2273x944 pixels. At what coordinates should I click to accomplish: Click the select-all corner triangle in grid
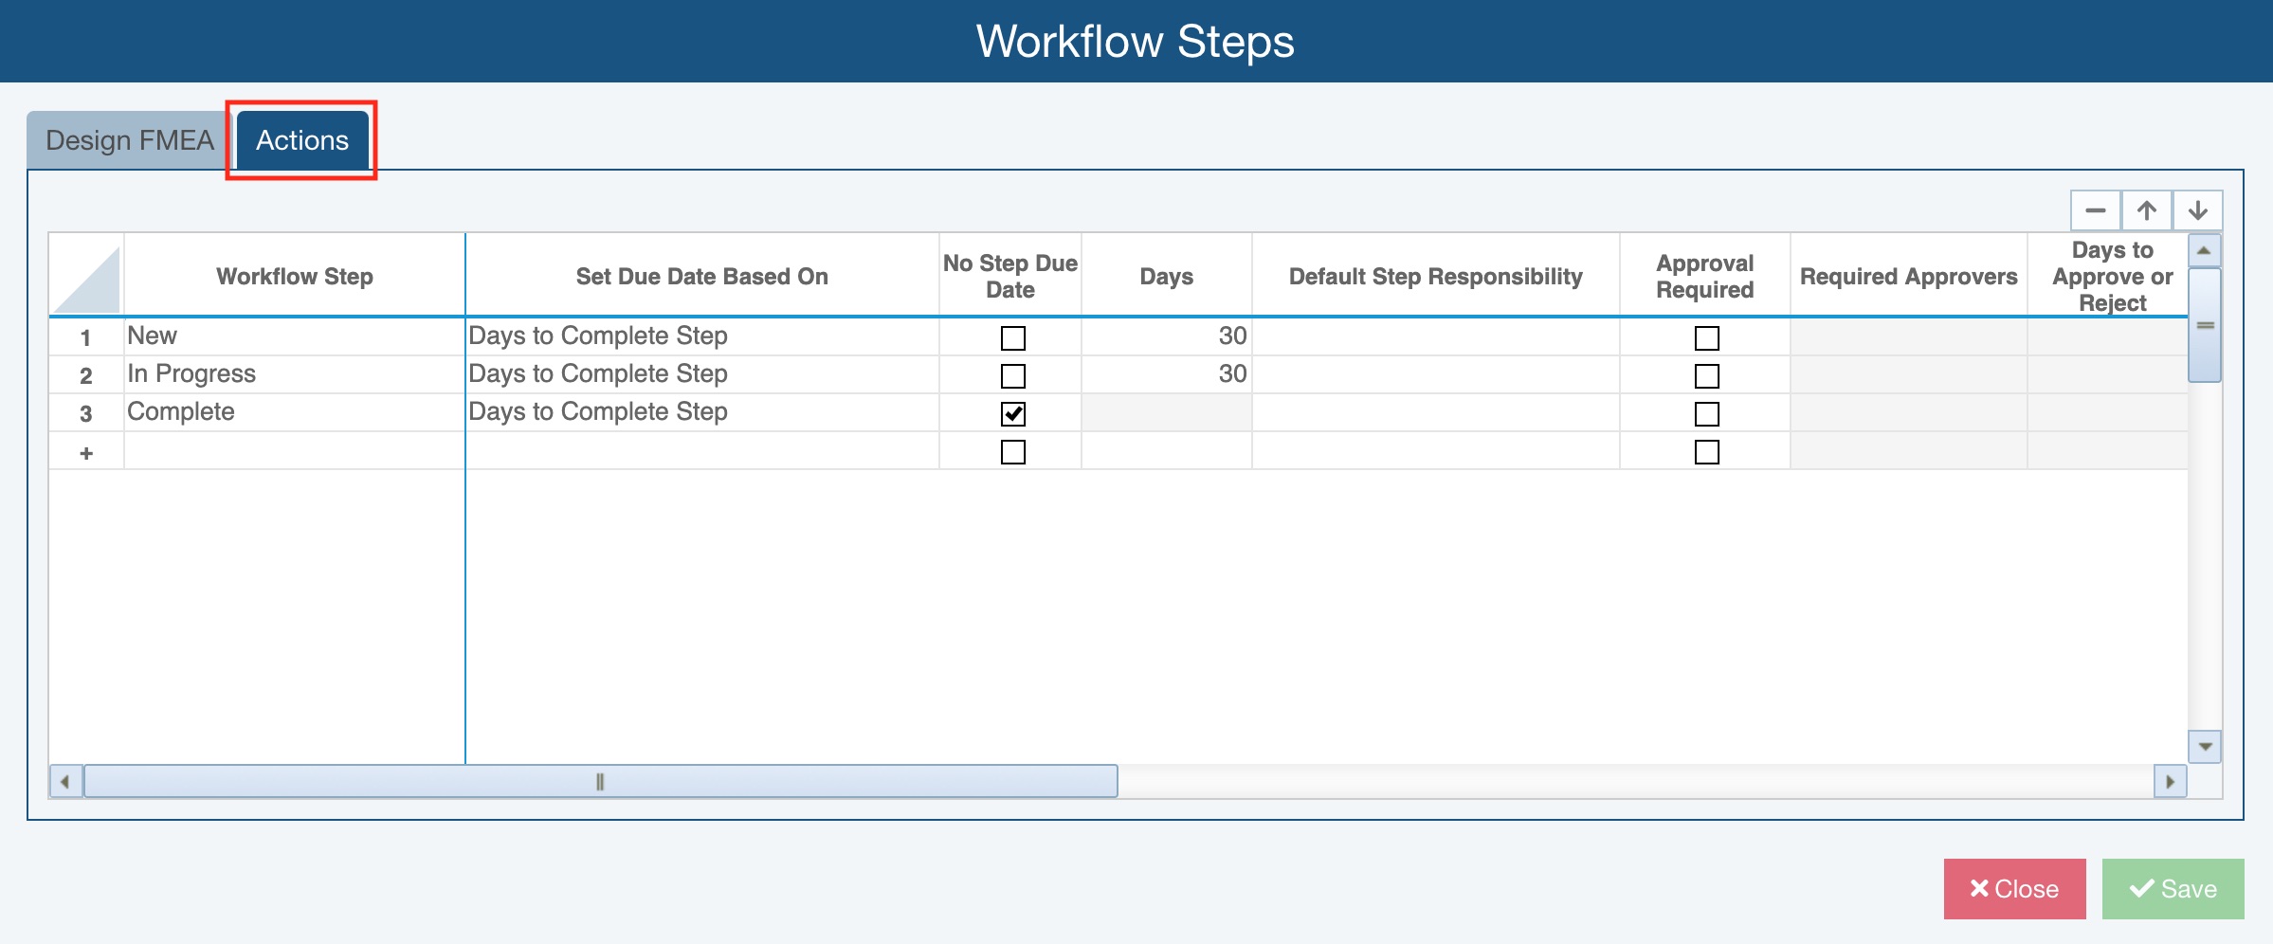coord(87,279)
